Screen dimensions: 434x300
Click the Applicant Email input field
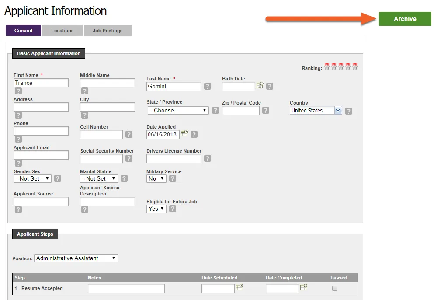[41, 155]
